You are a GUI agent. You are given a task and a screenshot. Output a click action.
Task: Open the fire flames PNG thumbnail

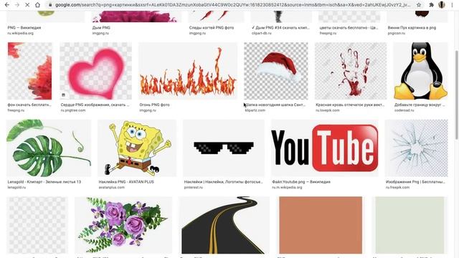(188, 71)
